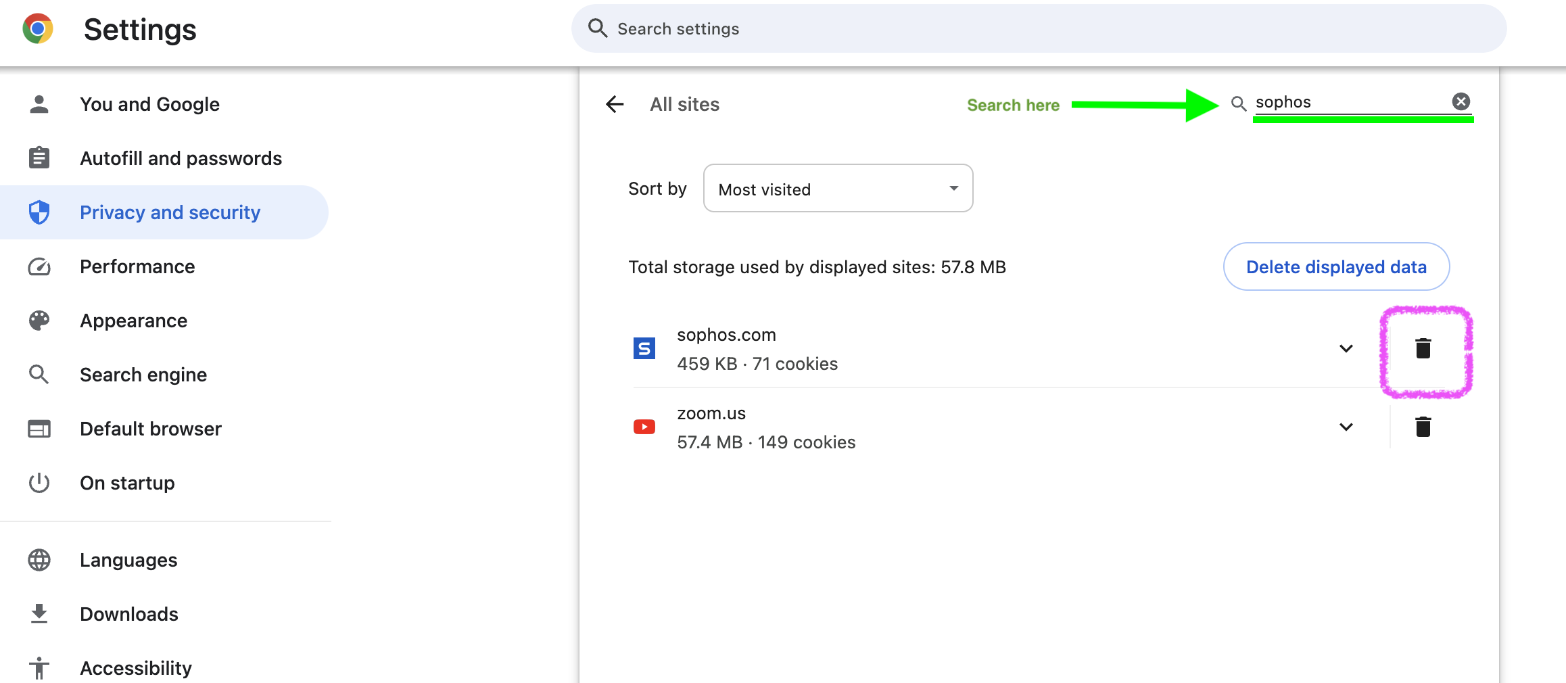The height and width of the screenshot is (683, 1566).
Task: Click the magnifier icon next to sophos
Action: coord(1238,103)
